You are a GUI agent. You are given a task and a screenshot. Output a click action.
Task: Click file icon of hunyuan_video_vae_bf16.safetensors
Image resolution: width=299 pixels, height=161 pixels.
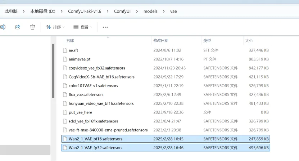click(x=65, y=103)
